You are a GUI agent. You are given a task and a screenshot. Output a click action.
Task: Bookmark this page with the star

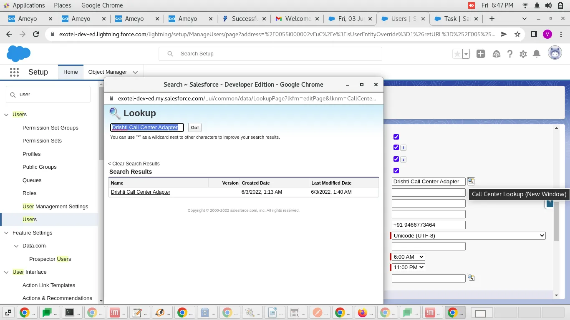click(517, 35)
